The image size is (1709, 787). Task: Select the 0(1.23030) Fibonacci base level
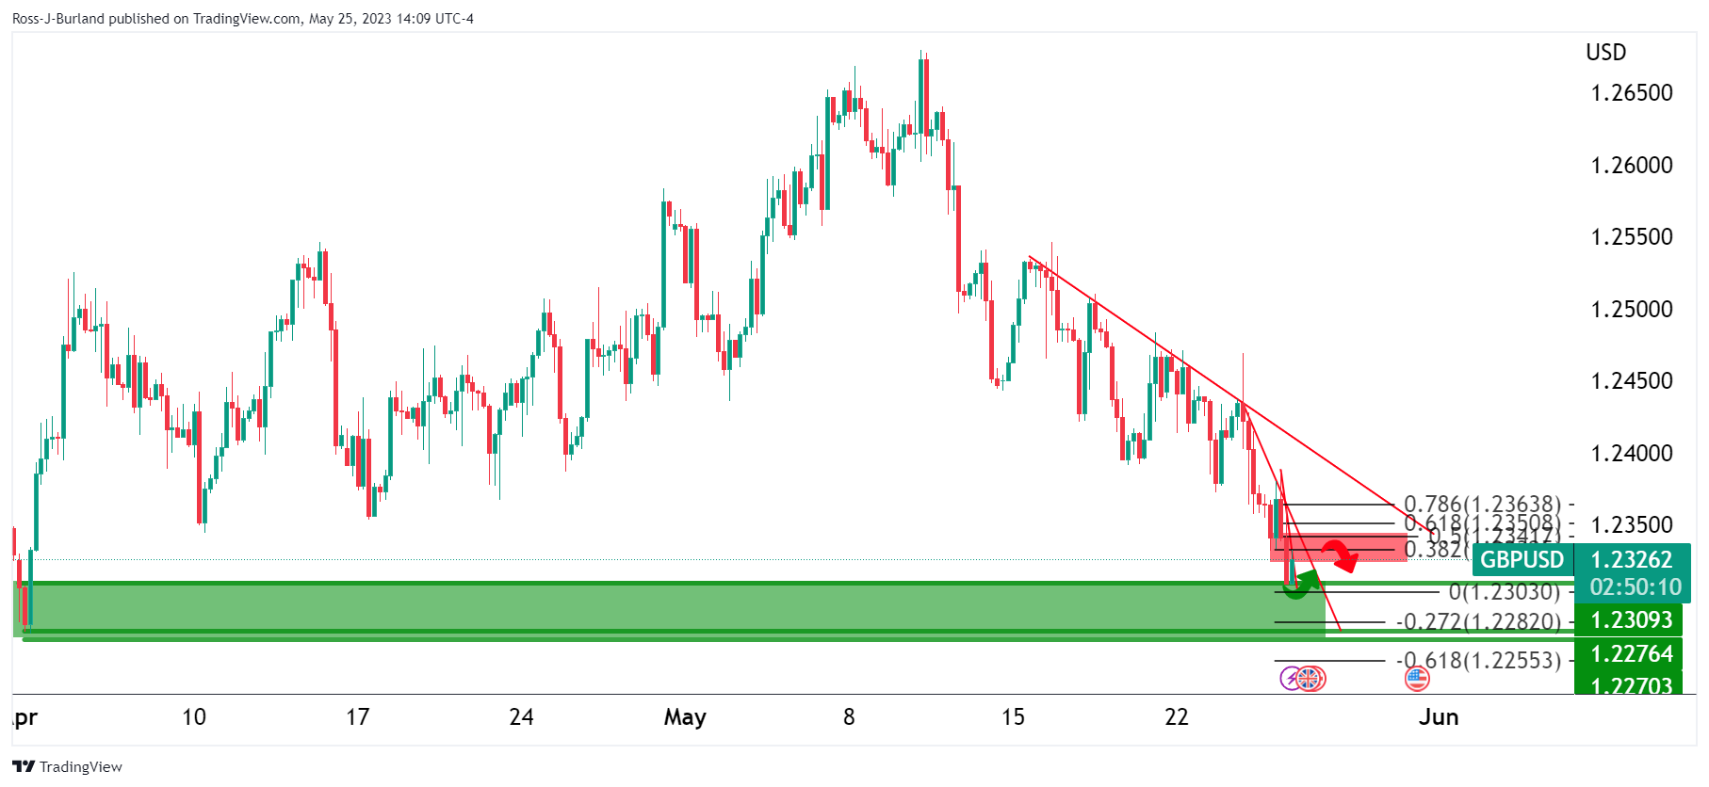pyautogui.click(x=1504, y=592)
